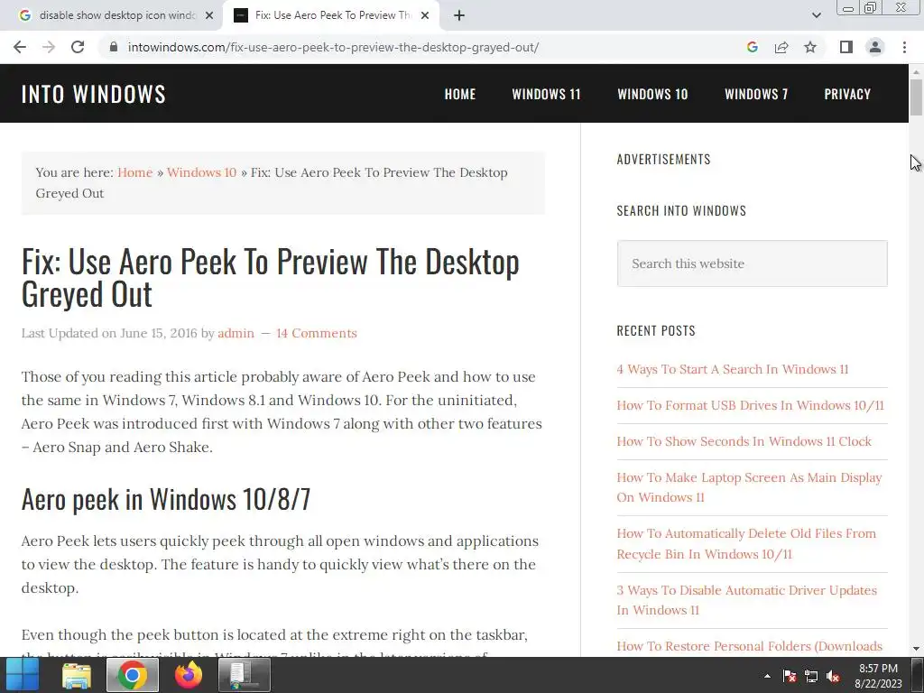Open 'Restore Personal Folders' post

[x=750, y=646]
